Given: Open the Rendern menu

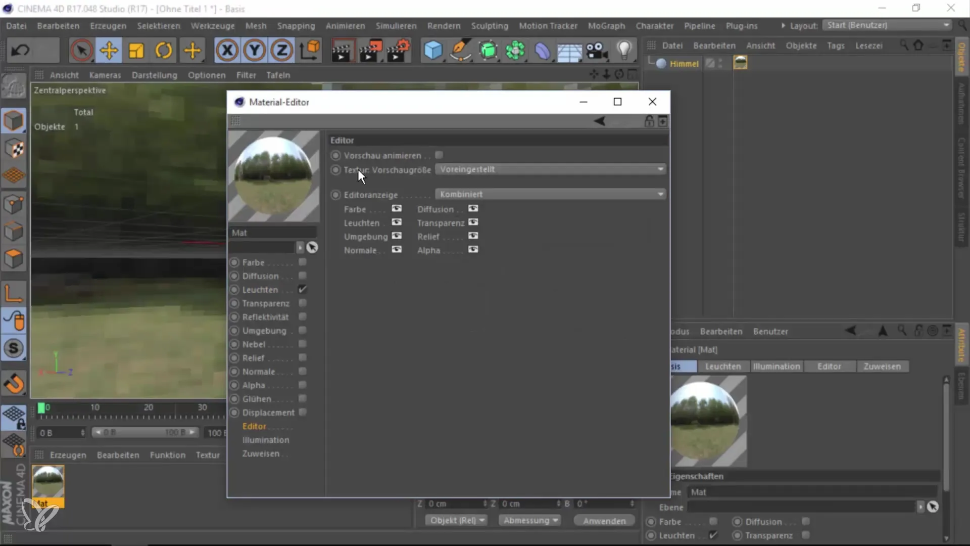Looking at the screenshot, I should coord(444,26).
